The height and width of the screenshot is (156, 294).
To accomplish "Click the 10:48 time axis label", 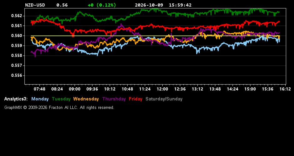I will (x=127, y=89).
